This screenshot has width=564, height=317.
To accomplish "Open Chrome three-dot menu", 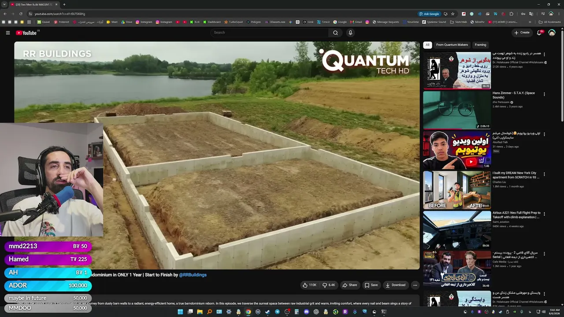I will coord(558,14).
